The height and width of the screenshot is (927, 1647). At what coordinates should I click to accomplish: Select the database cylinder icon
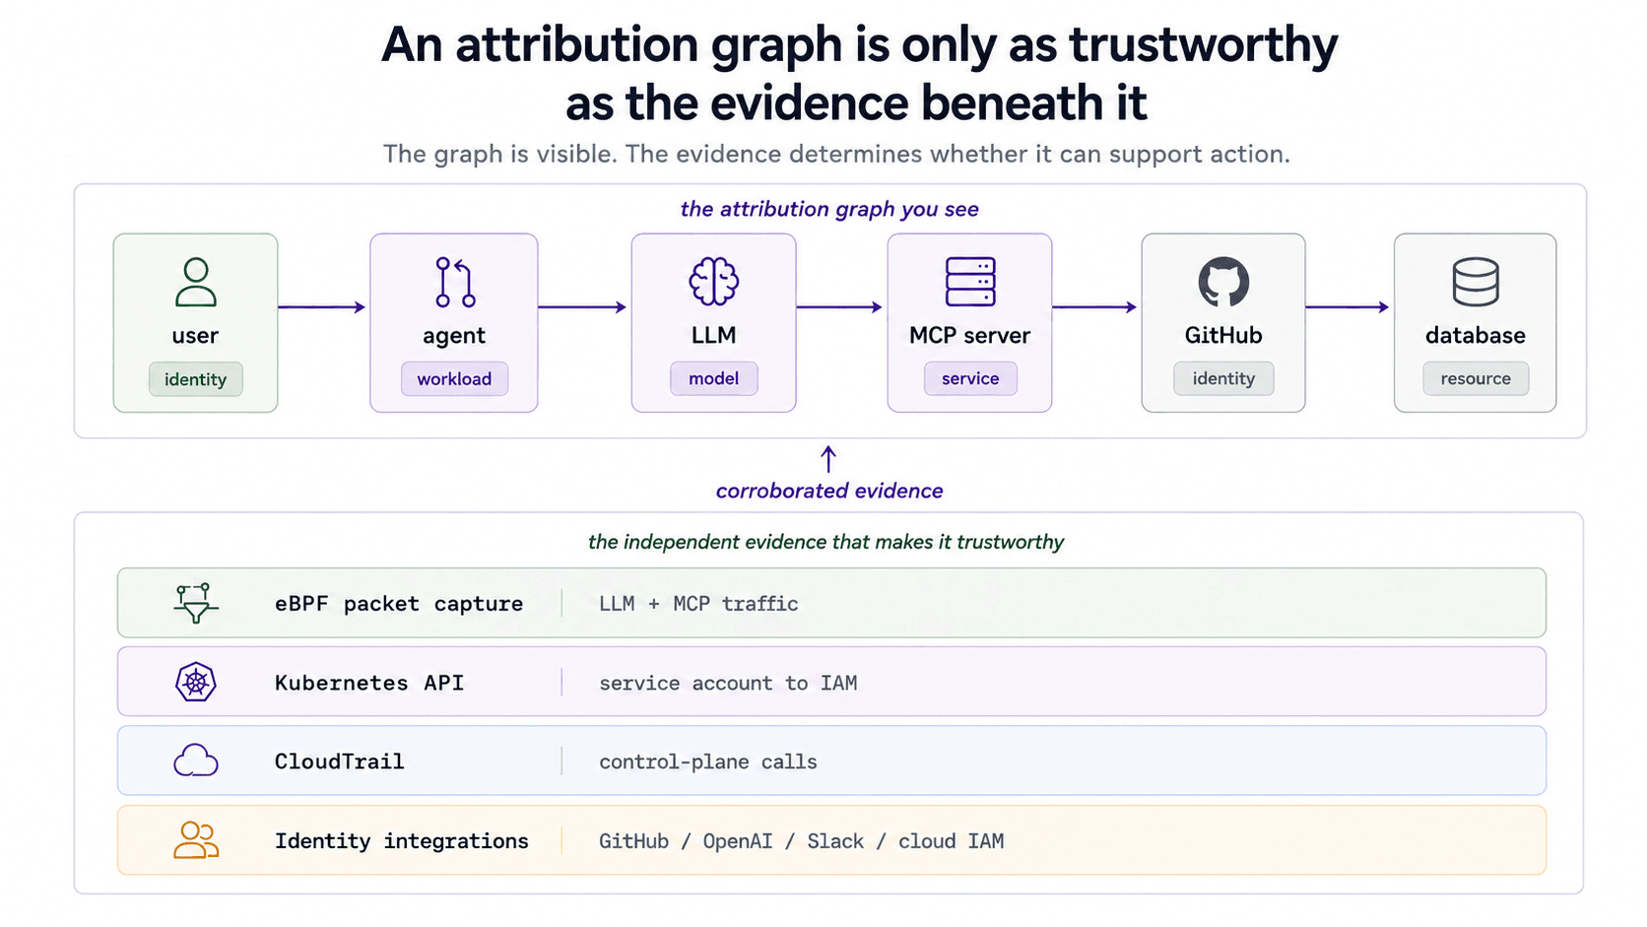click(x=1476, y=282)
